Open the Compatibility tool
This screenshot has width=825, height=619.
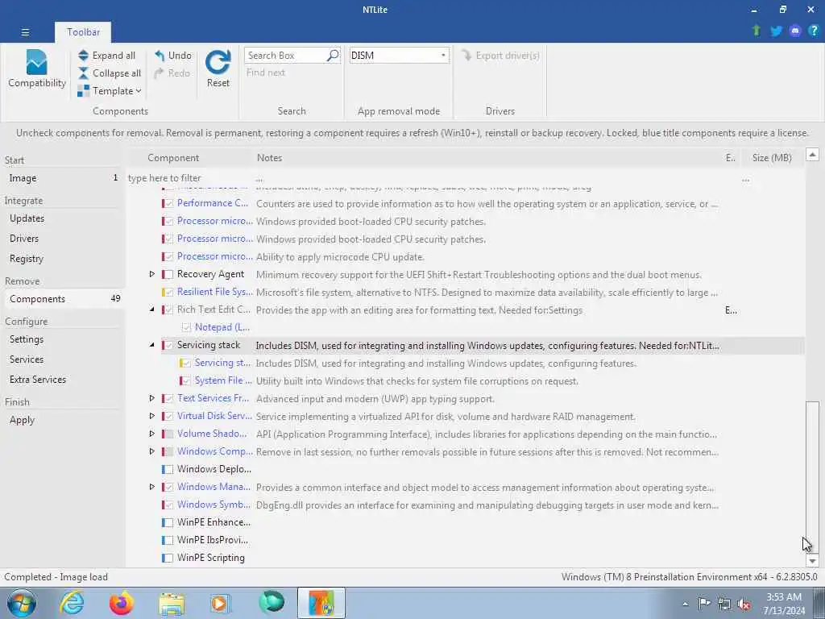point(37,69)
